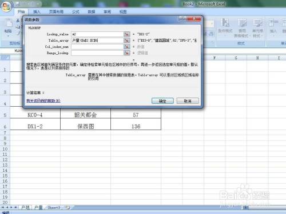Viewport: 286px width, 214px height.
Task: Click the 粘贴 paste clipboard icon
Action: [8, 23]
